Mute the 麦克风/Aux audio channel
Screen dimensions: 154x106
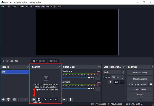(x=93, y=78)
